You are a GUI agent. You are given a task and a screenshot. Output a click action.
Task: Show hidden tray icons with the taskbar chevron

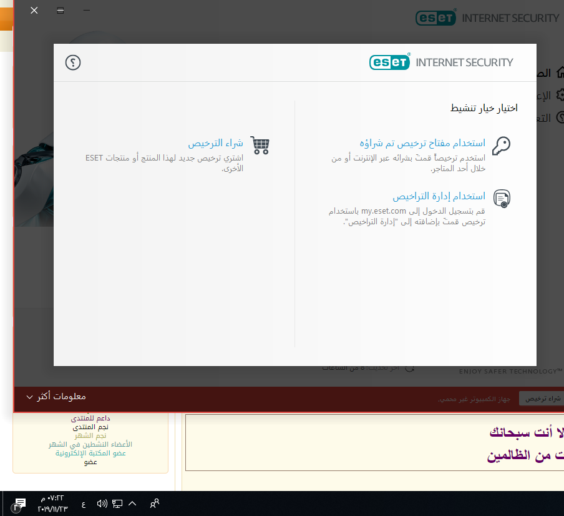click(x=132, y=504)
